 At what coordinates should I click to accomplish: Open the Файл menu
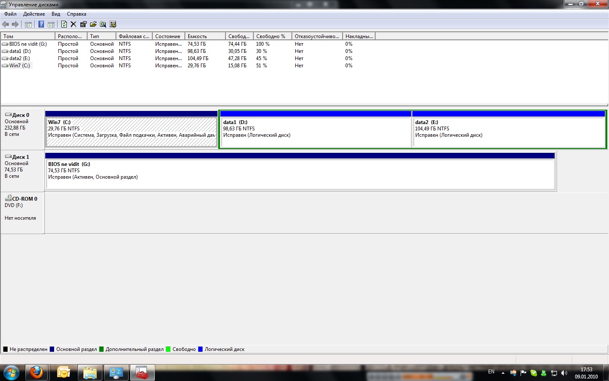(10, 14)
